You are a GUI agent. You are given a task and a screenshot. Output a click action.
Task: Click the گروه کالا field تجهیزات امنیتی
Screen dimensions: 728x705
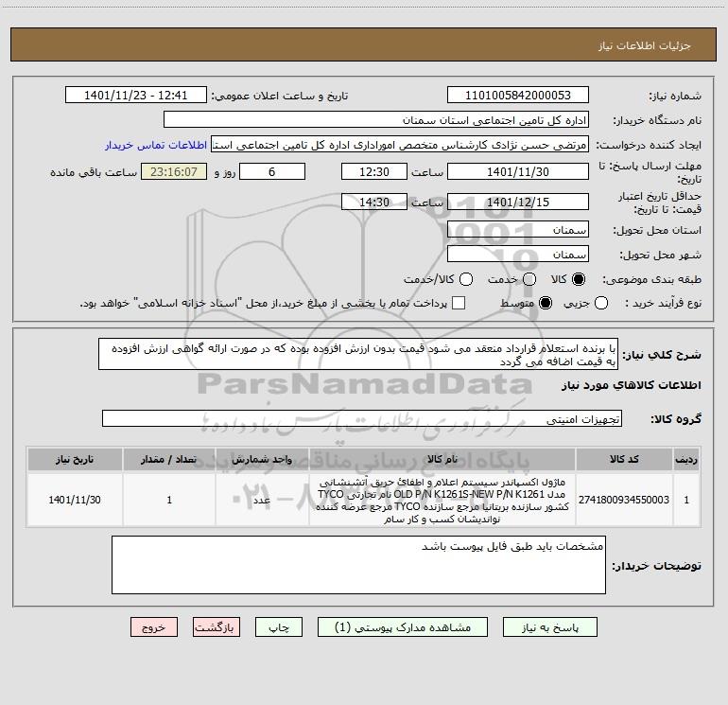pyautogui.click(x=362, y=418)
